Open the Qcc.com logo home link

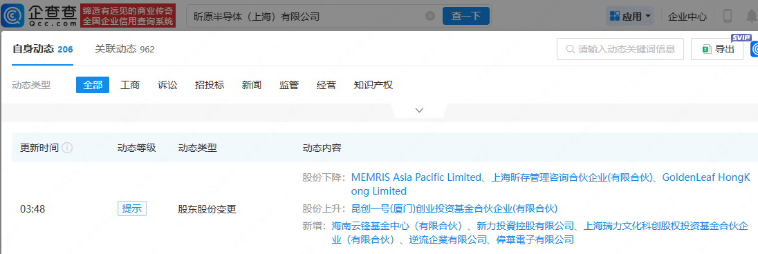coord(39,15)
